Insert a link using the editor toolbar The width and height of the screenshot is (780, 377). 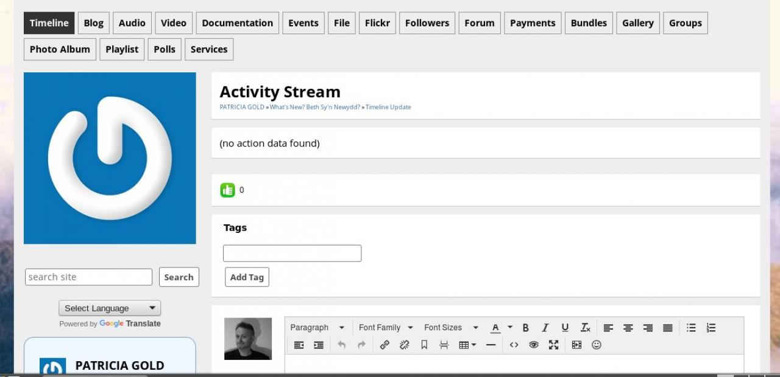385,345
